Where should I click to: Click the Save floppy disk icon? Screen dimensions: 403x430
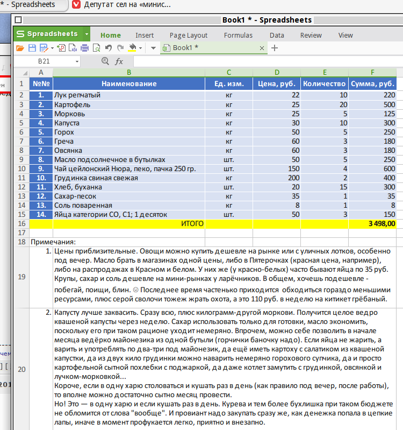click(x=32, y=48)
